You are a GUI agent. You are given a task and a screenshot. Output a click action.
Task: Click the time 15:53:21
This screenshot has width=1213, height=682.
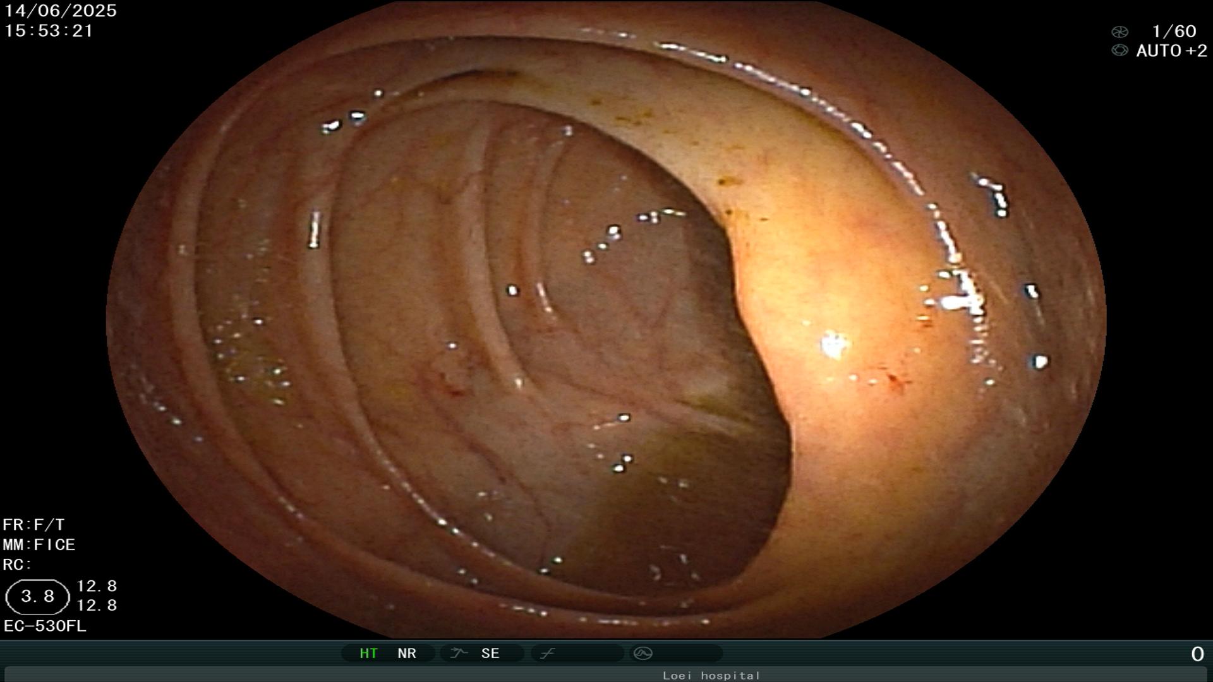(49, 31)
